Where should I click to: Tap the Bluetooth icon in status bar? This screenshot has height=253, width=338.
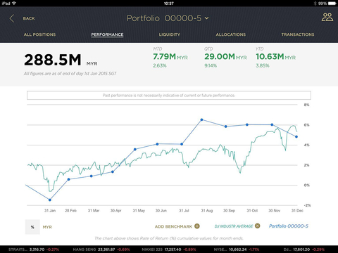(x=315, y=4)
